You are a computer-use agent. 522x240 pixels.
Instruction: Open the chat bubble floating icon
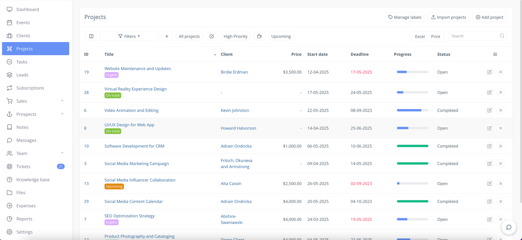pyautogui.click(x=509, y=227)
